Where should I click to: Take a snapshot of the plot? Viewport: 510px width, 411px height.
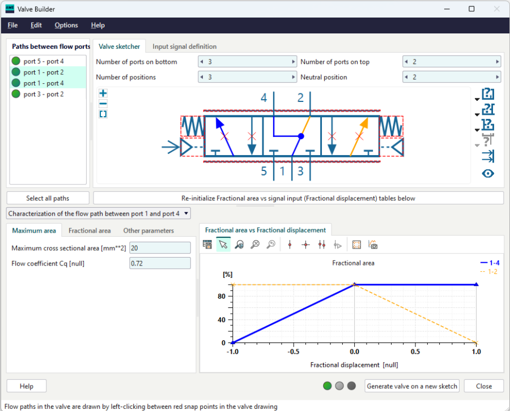click(373, 245)
